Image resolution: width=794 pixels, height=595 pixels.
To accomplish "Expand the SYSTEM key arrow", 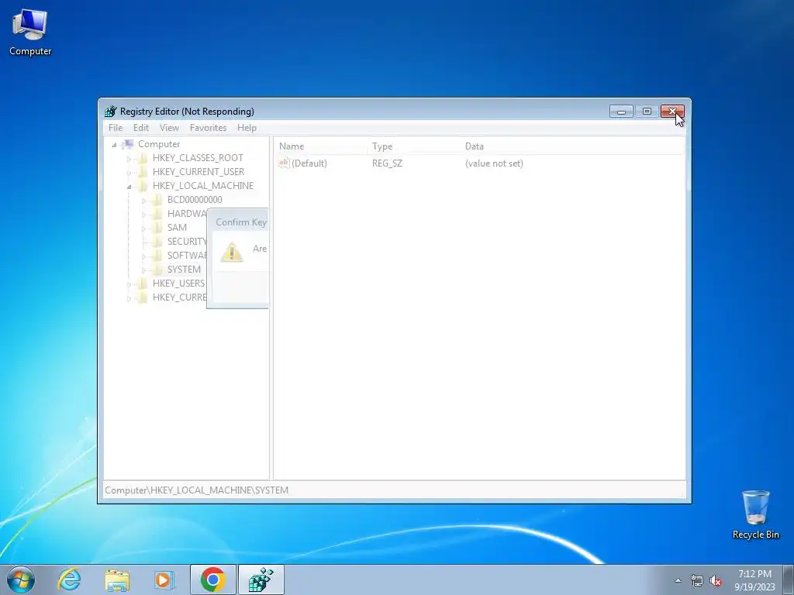I will pyautogui.click(x=143, y=270).
